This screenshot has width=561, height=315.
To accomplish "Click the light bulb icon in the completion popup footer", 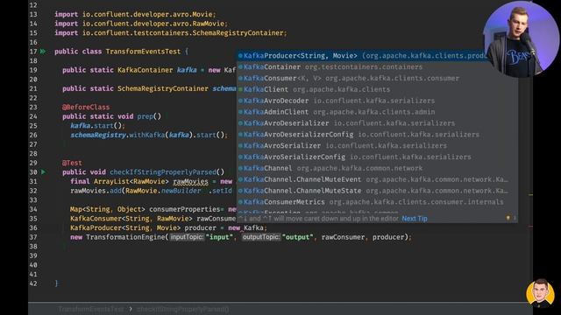I will 508,218.
